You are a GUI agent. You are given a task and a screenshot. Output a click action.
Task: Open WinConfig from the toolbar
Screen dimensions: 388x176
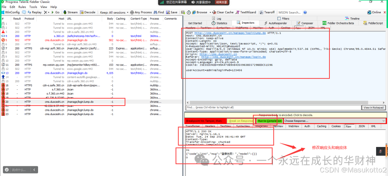click(x=10, y=12)
